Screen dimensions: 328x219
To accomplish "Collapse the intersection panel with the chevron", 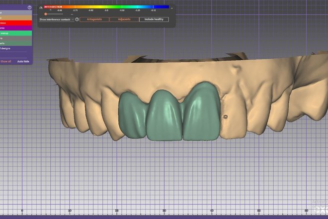I will (172, 7).
